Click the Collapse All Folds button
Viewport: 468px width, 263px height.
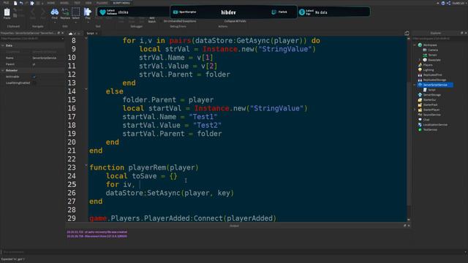pyautogui.click(x=235, y=21)
